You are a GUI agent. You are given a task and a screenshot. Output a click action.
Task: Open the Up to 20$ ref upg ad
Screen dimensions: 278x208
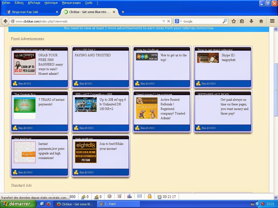click(113, 104)
